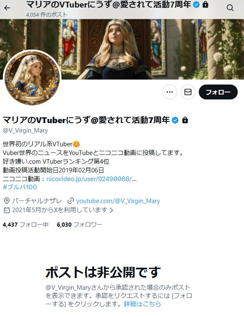The width and height of the screenshot is (244, 317).
Task: Open the round 7th anniversary profile avatar
Action: pos(32,78)
